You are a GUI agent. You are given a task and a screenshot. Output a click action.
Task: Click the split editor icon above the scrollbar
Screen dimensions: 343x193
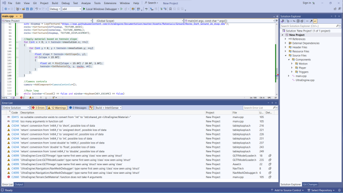click(277, 21)
